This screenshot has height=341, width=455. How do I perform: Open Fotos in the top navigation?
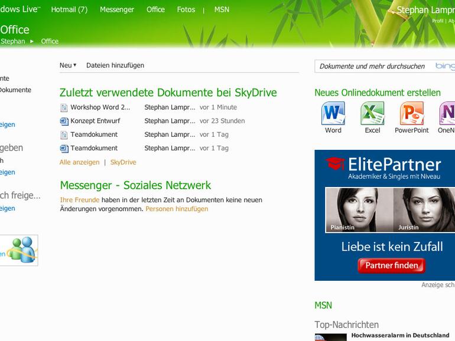[186, 9]
